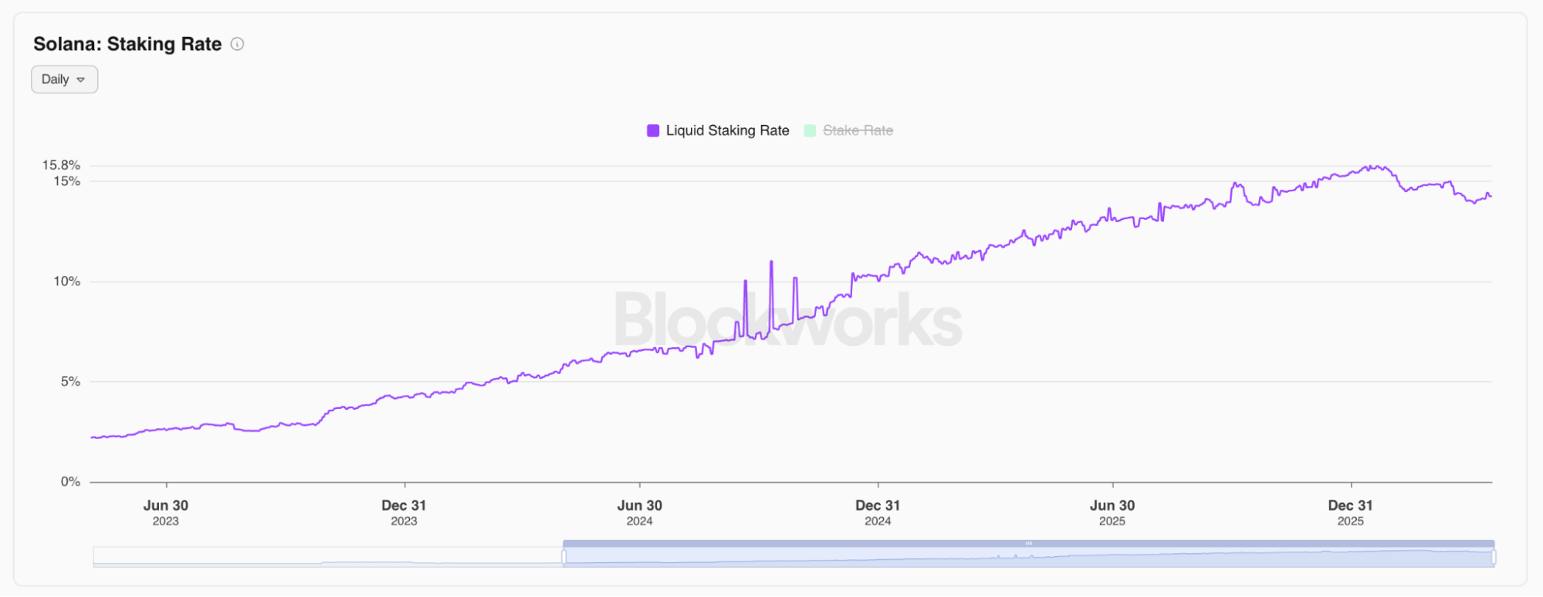The width and height of the screenshot is (1543, 597).
Task: Click the Dec 31 2024 axis label
Action: pyautogui.click(x=878, y=512)
